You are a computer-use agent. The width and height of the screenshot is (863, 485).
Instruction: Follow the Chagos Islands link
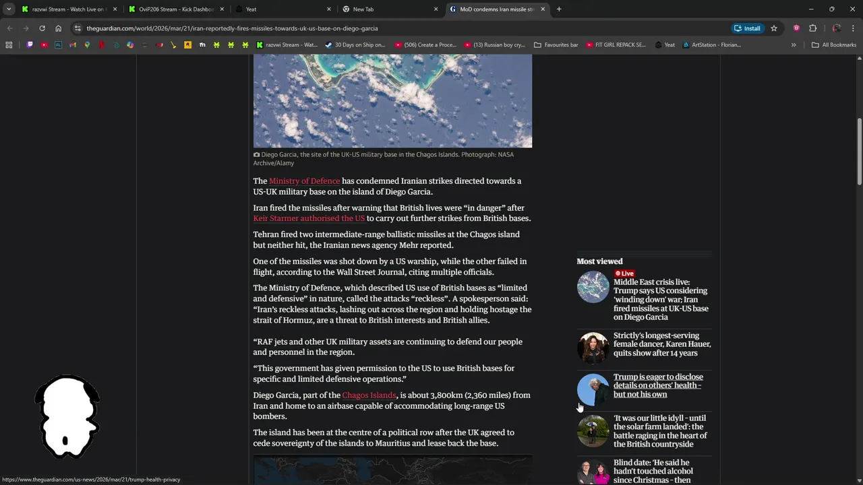tap(369, 395)
